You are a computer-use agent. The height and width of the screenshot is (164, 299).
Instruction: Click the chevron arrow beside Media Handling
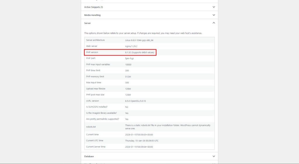(x=214, y=15)
